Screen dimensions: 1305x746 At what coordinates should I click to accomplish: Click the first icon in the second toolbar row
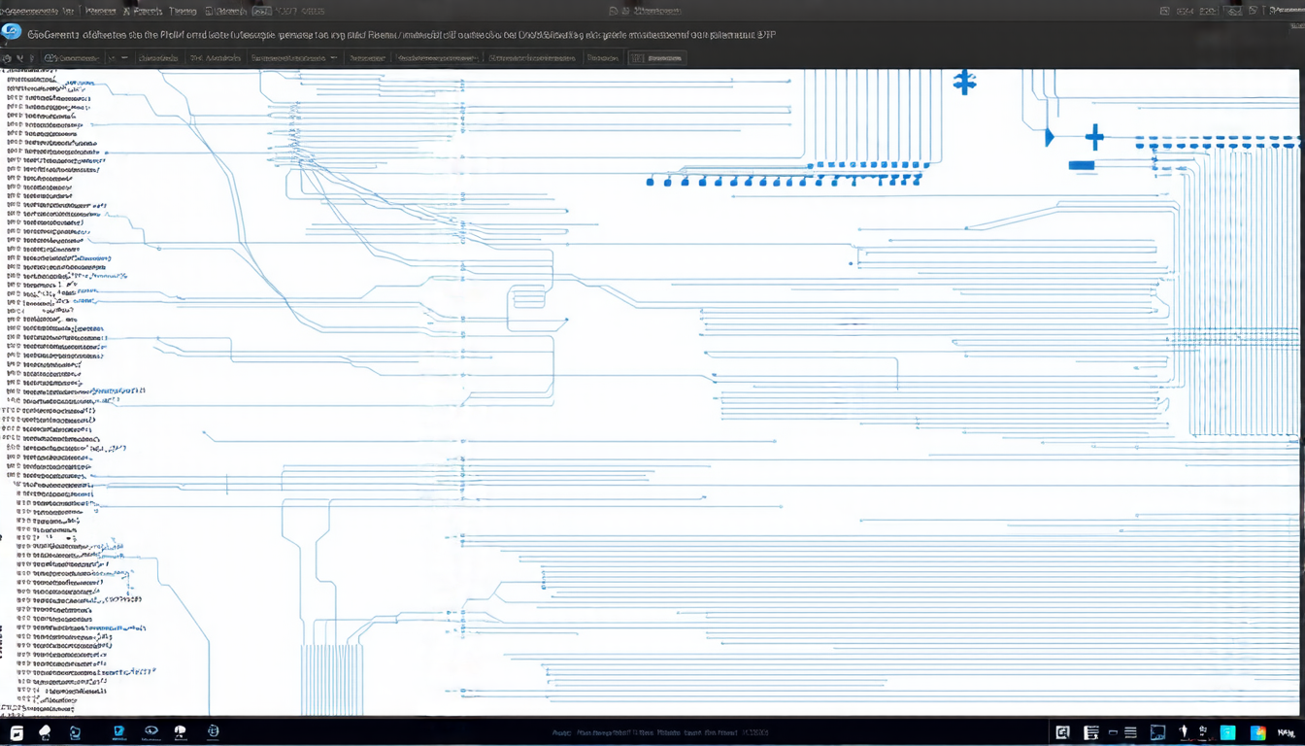(x=8, y=58)
